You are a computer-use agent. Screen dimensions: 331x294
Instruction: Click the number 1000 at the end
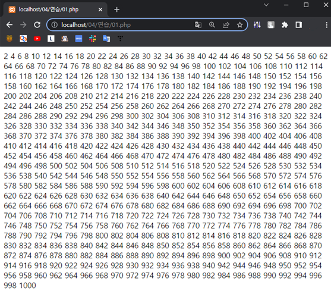(28, 286)
